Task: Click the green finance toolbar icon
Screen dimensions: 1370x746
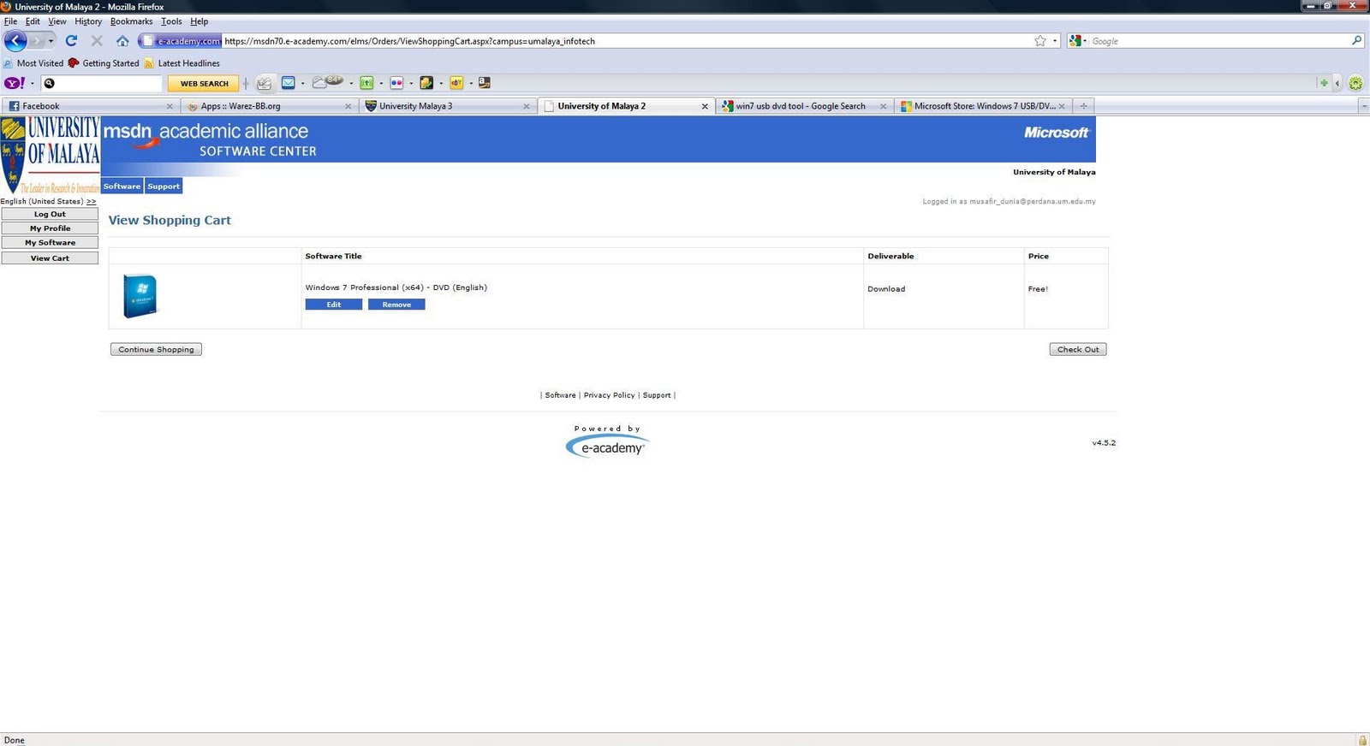Action: point(366,83)
